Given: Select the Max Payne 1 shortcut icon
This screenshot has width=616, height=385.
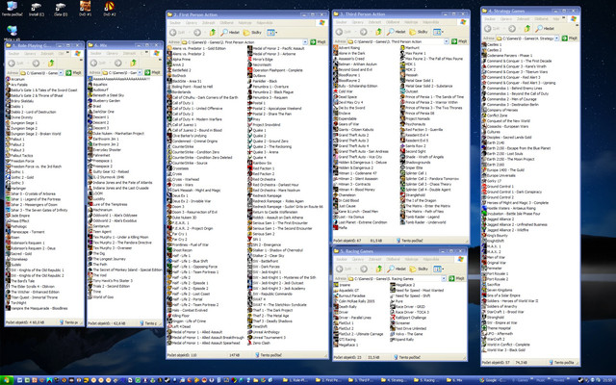Looking at the screenshot, I should (402, 53).
